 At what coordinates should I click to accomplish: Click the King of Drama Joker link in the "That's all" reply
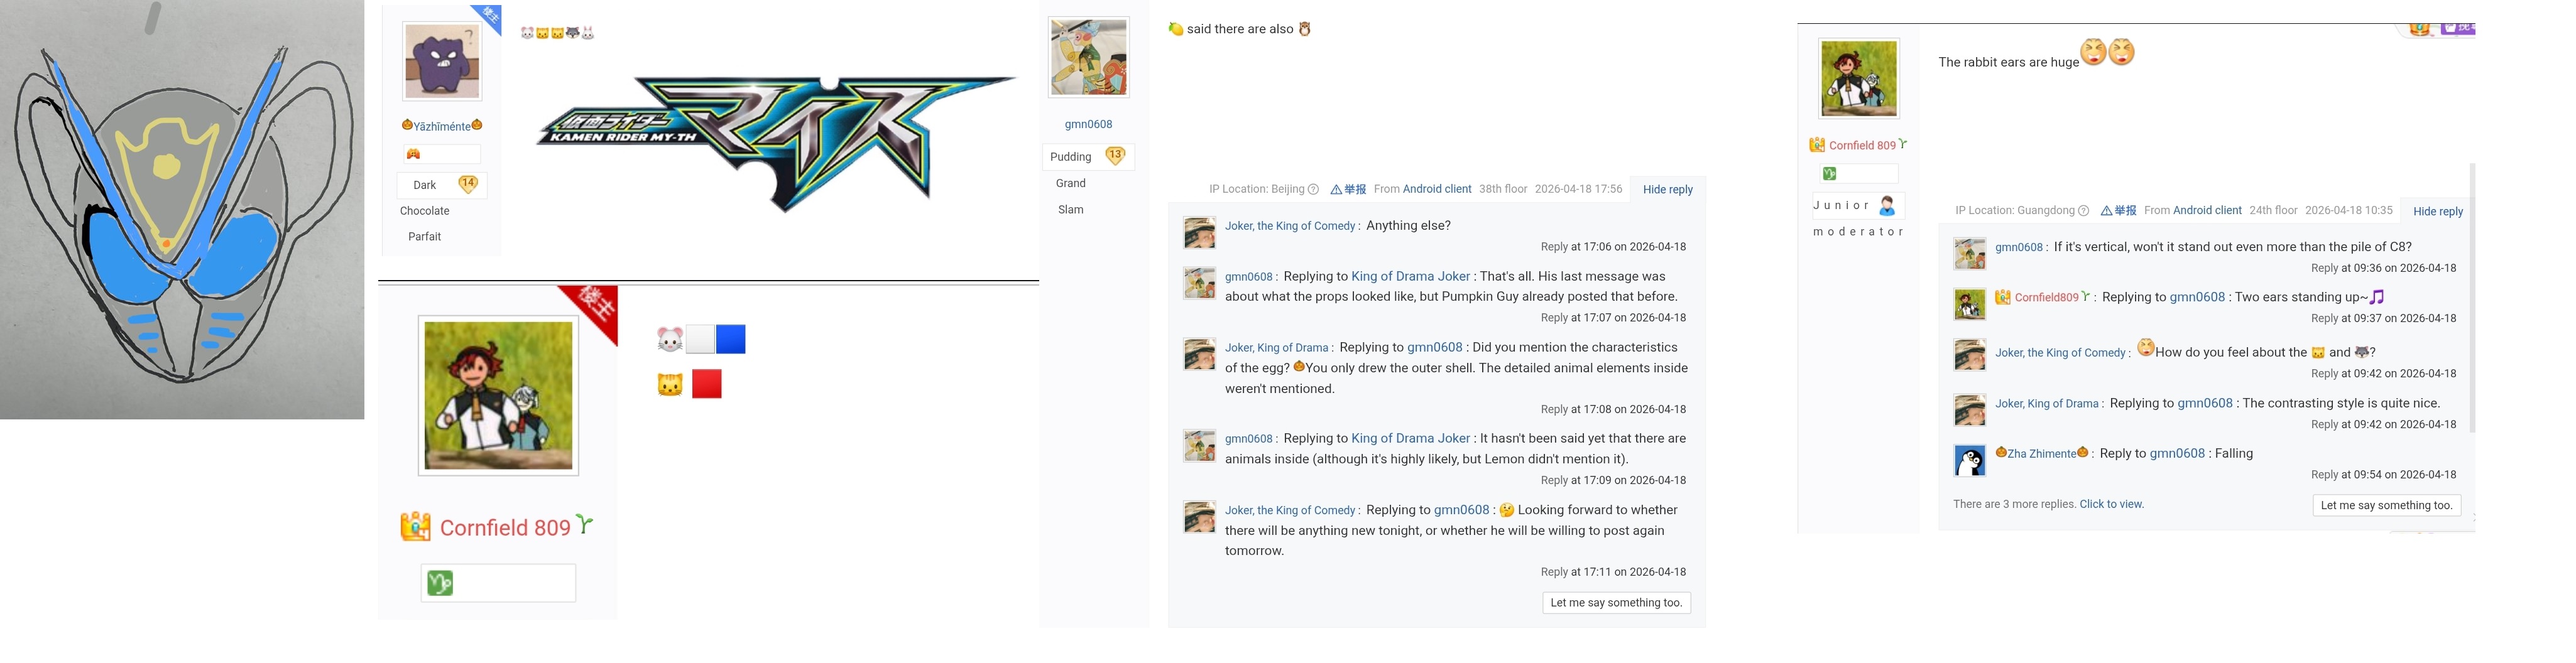pos(1410,276)
